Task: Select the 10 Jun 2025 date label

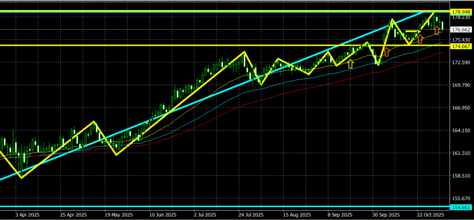Action: (x=162, y=215)
